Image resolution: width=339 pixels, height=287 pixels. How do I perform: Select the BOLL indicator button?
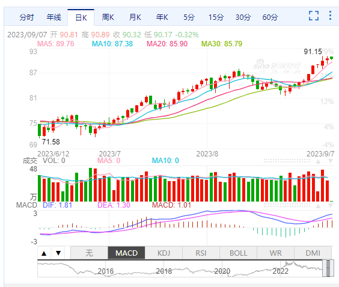tap(238, 253)
